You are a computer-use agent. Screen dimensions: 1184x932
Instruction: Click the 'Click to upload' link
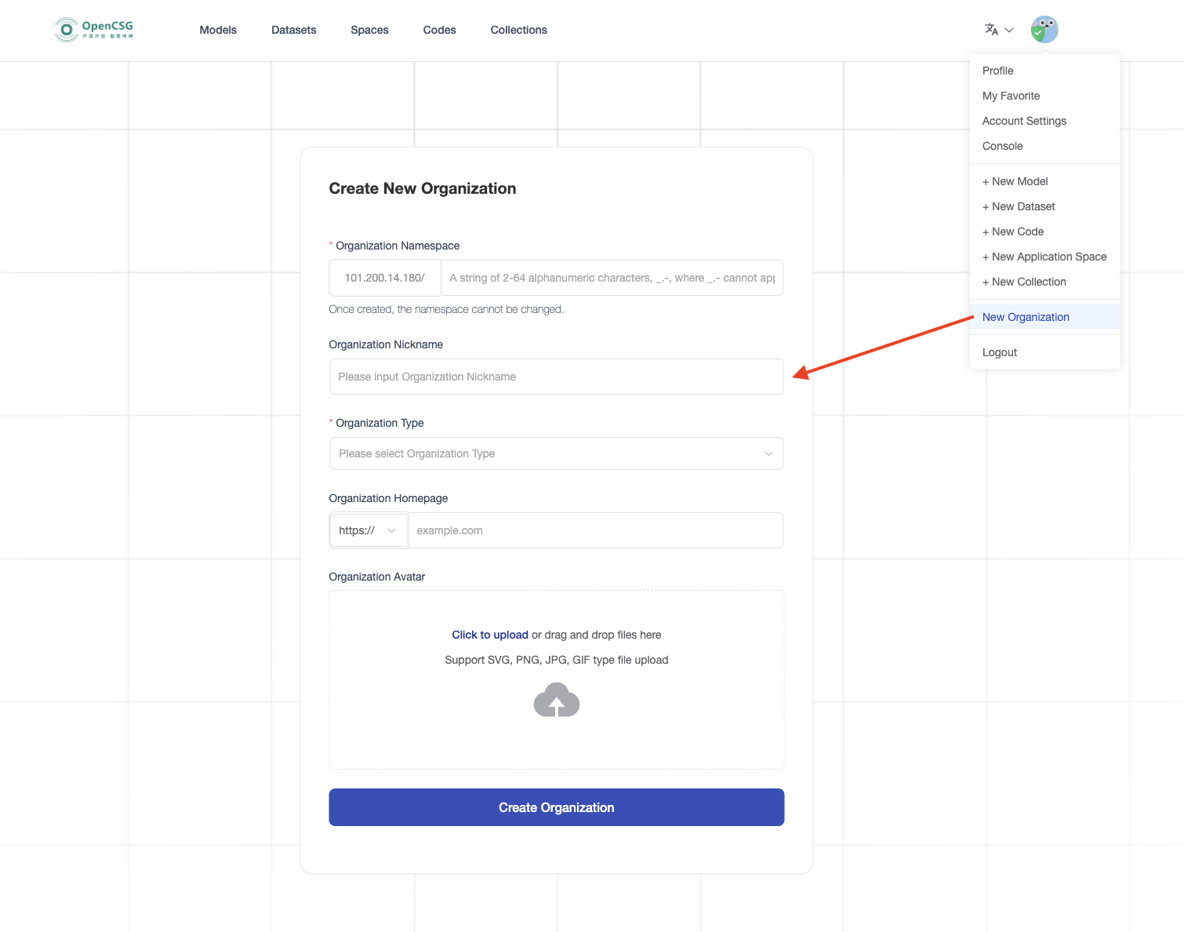(x=489, y=635)
